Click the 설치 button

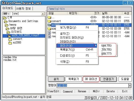[56, 79]
